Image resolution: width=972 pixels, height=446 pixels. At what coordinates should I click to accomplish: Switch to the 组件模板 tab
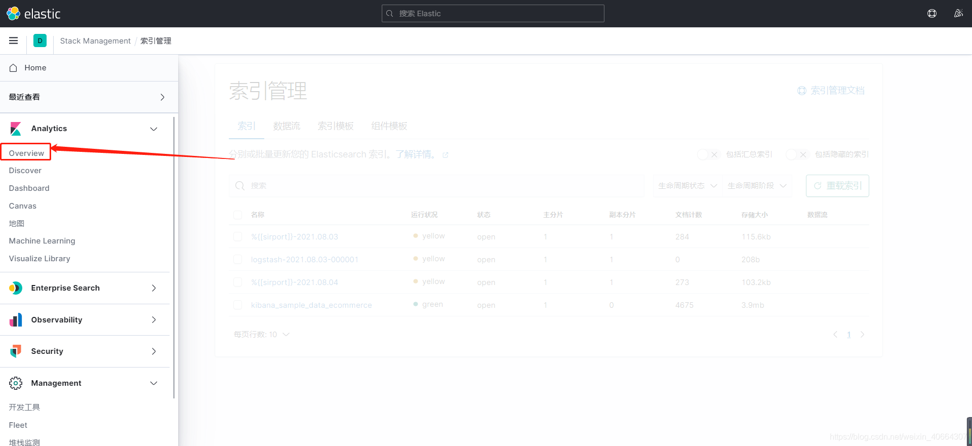tap(389, 126)
